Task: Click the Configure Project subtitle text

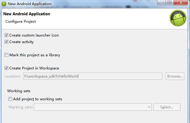Action: [x=21, y=22]
